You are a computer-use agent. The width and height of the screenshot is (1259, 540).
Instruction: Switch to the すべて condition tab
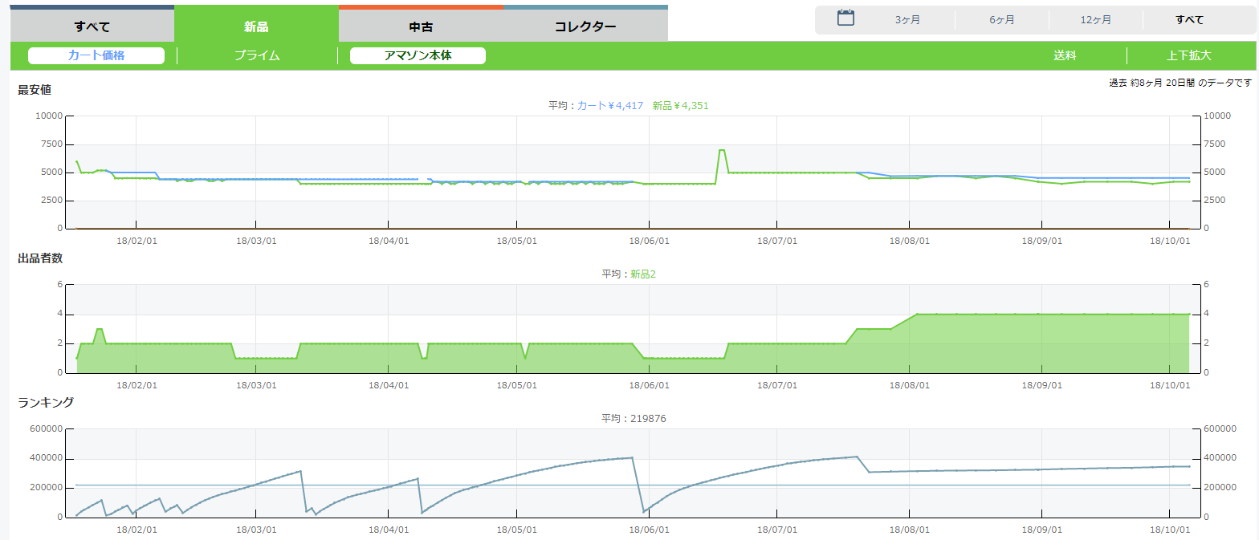click(92, 26)
